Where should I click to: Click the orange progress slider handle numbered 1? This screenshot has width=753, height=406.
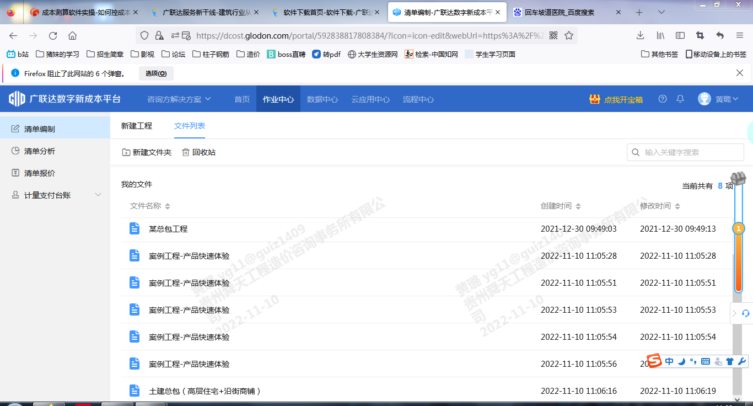click(739, 228)
